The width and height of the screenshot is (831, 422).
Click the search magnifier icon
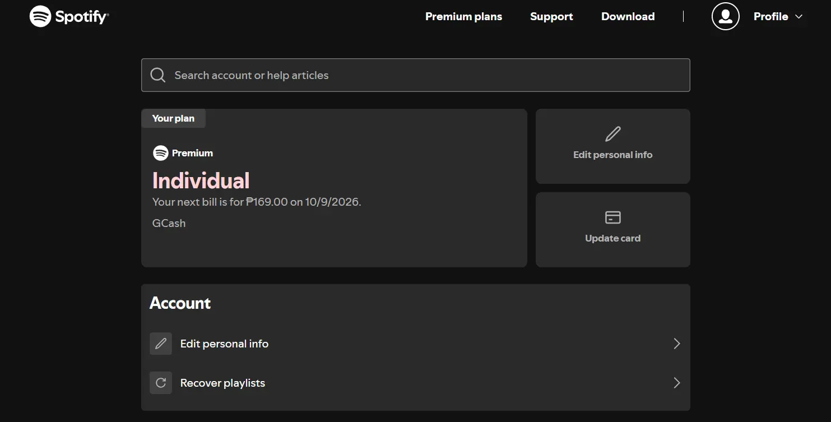tap(158, 75)
